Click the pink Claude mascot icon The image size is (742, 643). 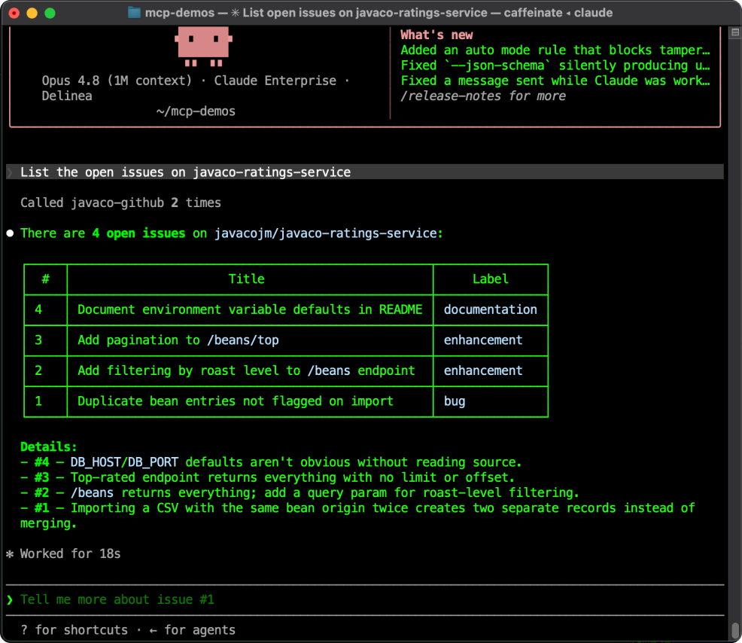(x=203, y=46)
